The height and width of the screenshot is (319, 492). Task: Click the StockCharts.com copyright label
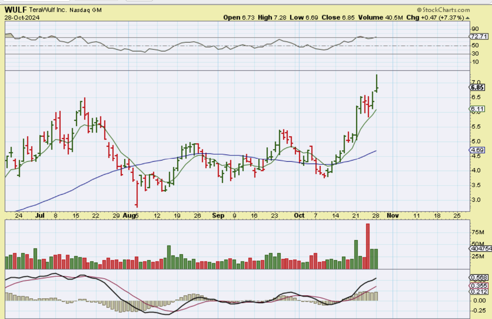443,10
